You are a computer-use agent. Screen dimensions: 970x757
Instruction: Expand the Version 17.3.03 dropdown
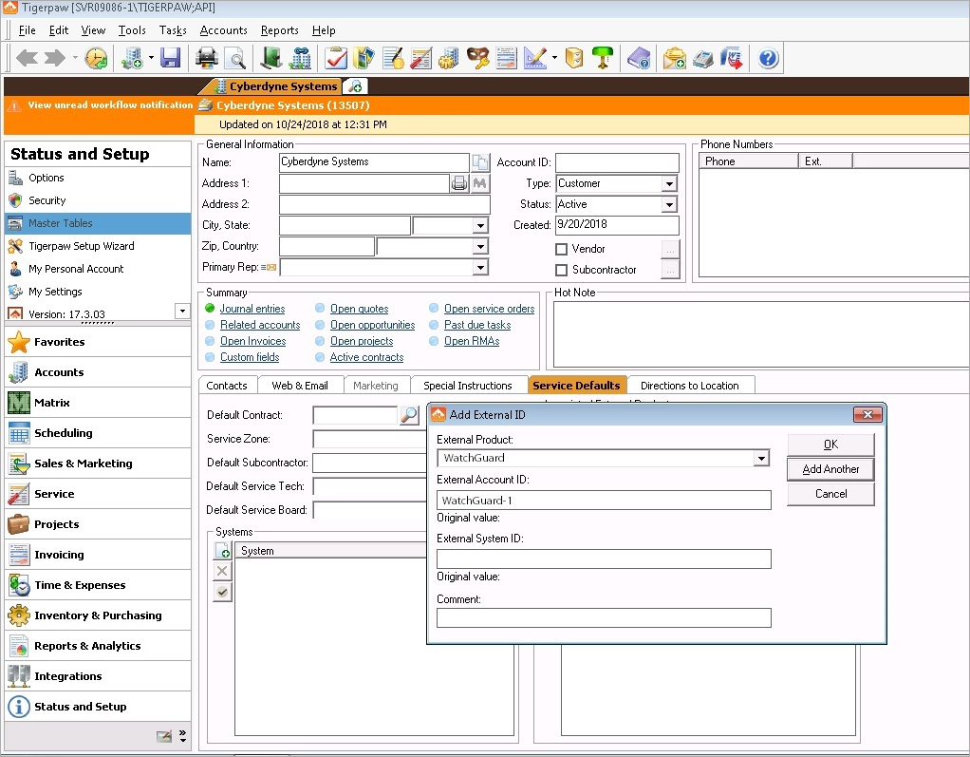click(x=180, y=311)
